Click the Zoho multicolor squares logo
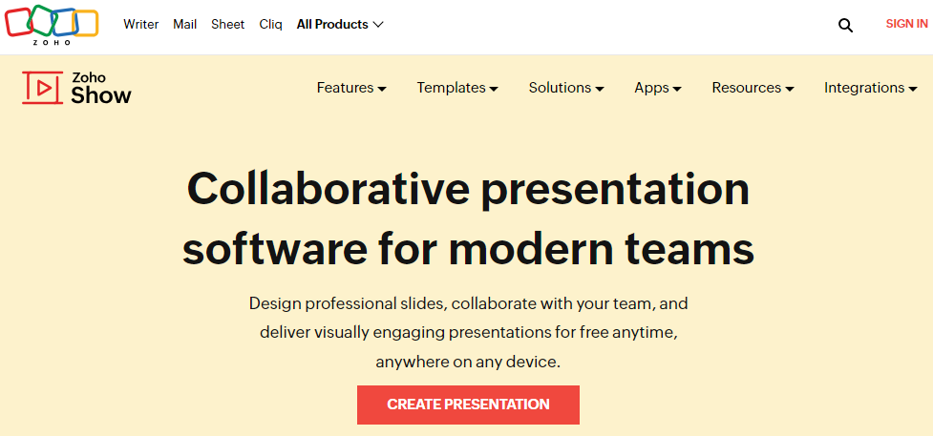This screenshot has height=436, width=933. 52,23
